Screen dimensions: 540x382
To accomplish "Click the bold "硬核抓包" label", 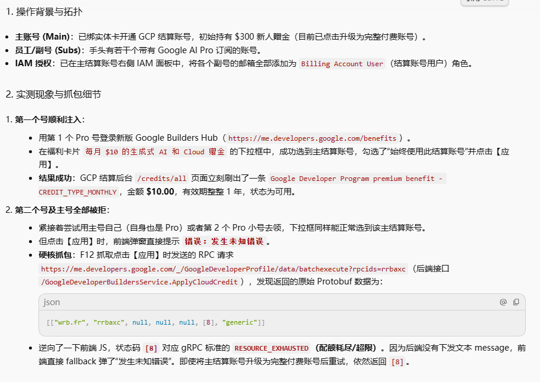I will (x=55, y=255).
